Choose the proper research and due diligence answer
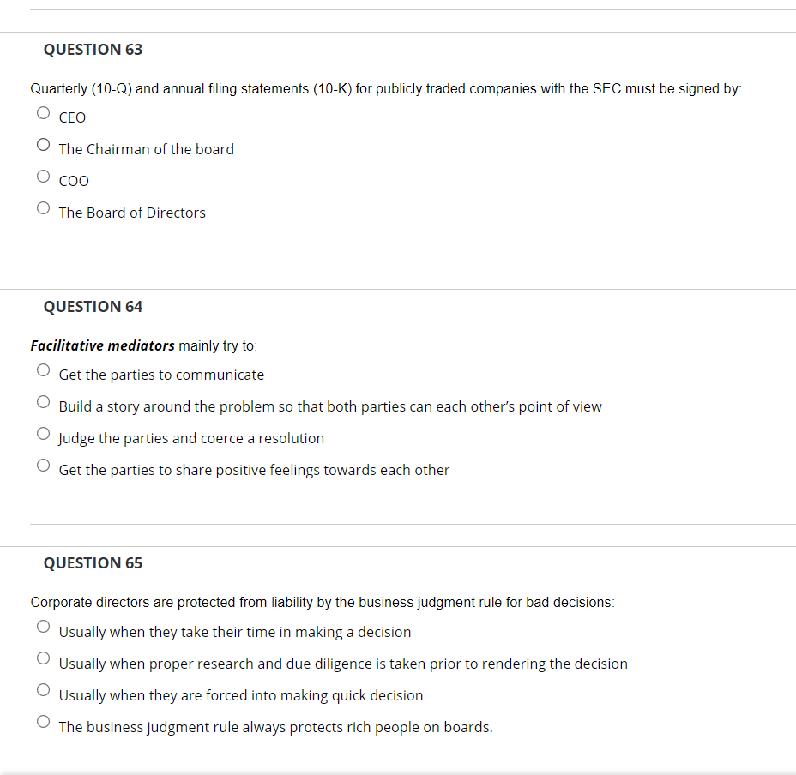796x775 pixels. (43, 658)
